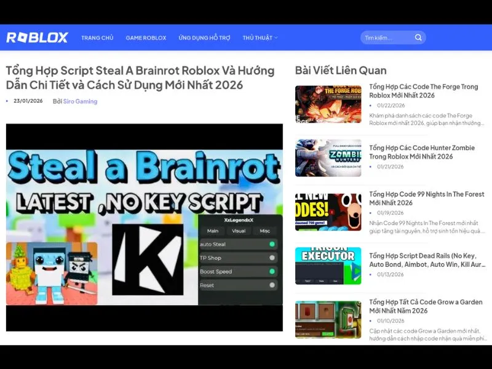Click the Tổng Hợp Script Steal A Brainrot title
Image resolution: width=492 pixels, height=369 pixels.
[140, 77]
